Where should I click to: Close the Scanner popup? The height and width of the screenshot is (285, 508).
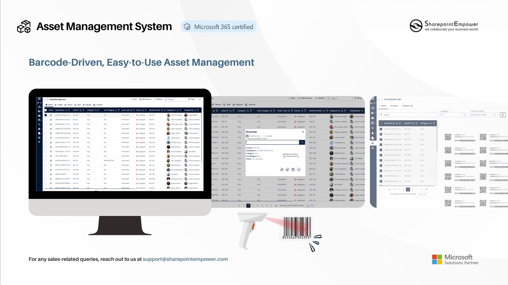point(303,132)
